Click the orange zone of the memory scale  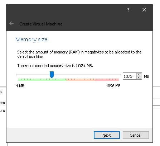(x=81, y=80)
